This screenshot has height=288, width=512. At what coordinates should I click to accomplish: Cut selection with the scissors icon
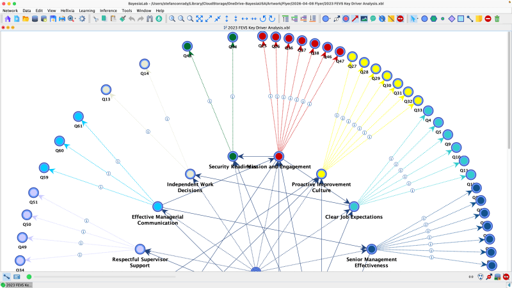[95, 19]
